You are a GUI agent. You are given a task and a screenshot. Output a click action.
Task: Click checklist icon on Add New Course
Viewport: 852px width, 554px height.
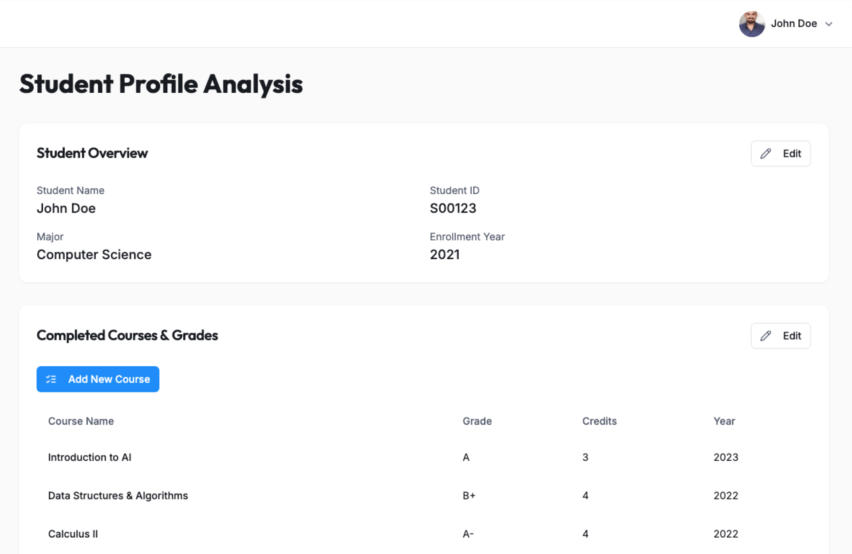[x=51, y=379]
